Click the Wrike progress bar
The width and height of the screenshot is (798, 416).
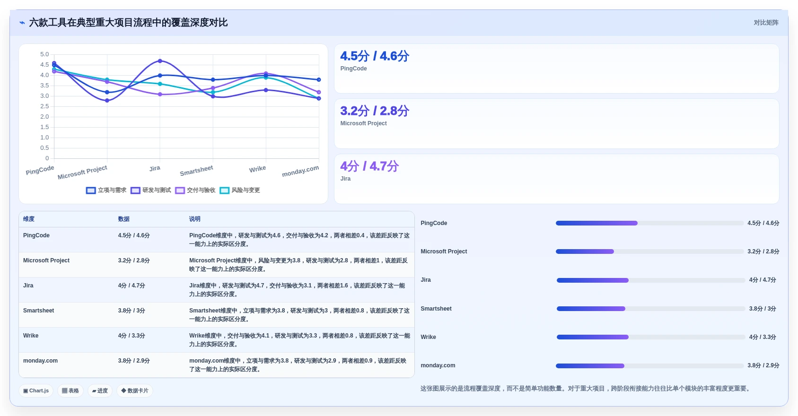(651, 337)
